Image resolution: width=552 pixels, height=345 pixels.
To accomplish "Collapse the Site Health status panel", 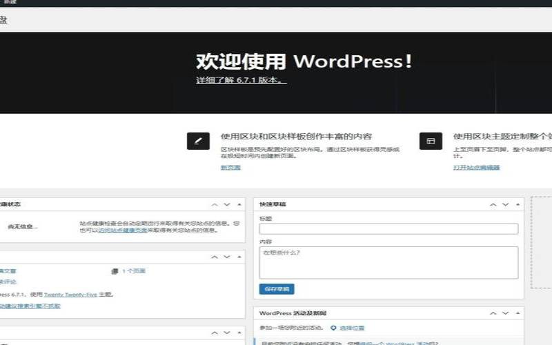I will [239, 205].
